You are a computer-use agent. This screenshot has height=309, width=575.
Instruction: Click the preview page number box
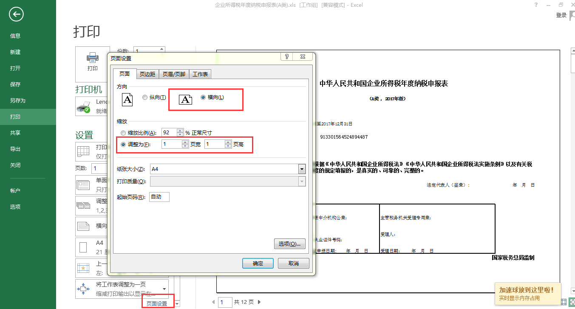(225, 302)
